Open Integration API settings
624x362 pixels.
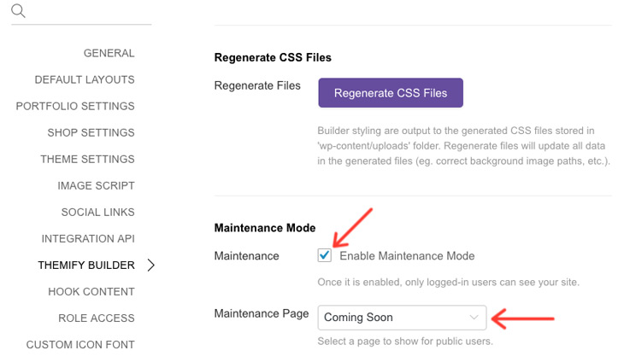88,239
